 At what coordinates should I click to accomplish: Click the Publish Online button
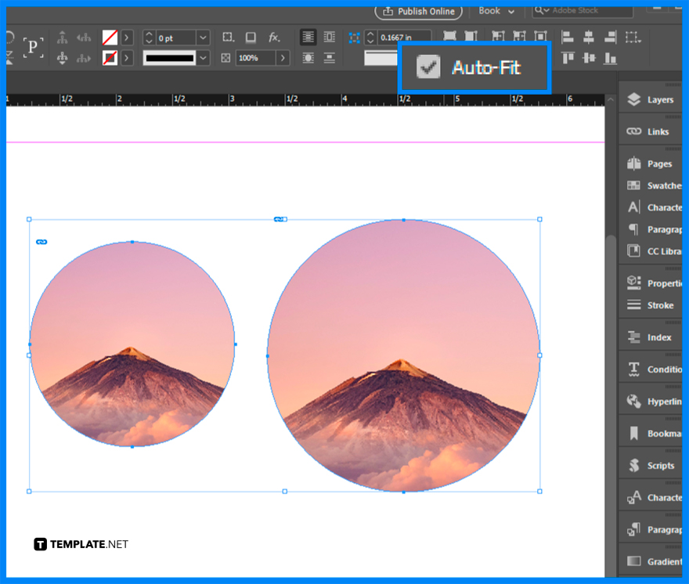click(x=418, y=11)
